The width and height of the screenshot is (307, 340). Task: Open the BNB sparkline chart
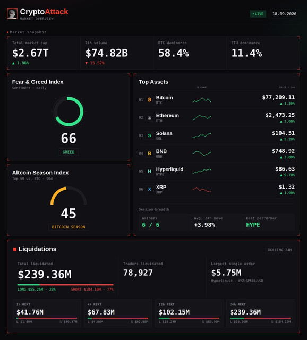tap(202, 154)
